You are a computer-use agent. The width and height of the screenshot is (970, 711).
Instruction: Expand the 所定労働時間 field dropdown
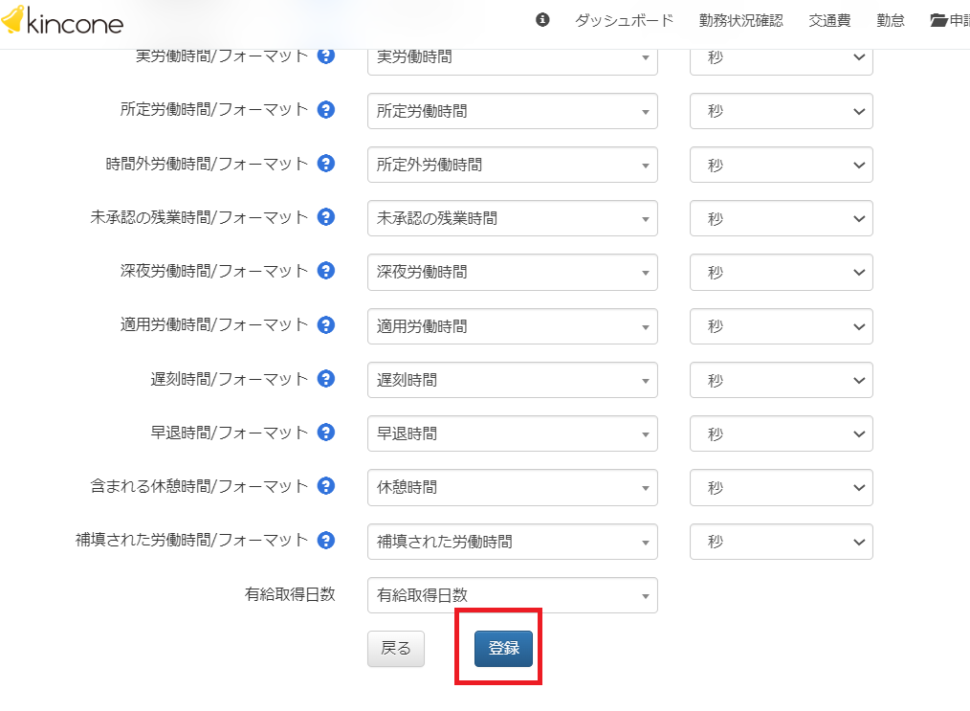point(512,111)
